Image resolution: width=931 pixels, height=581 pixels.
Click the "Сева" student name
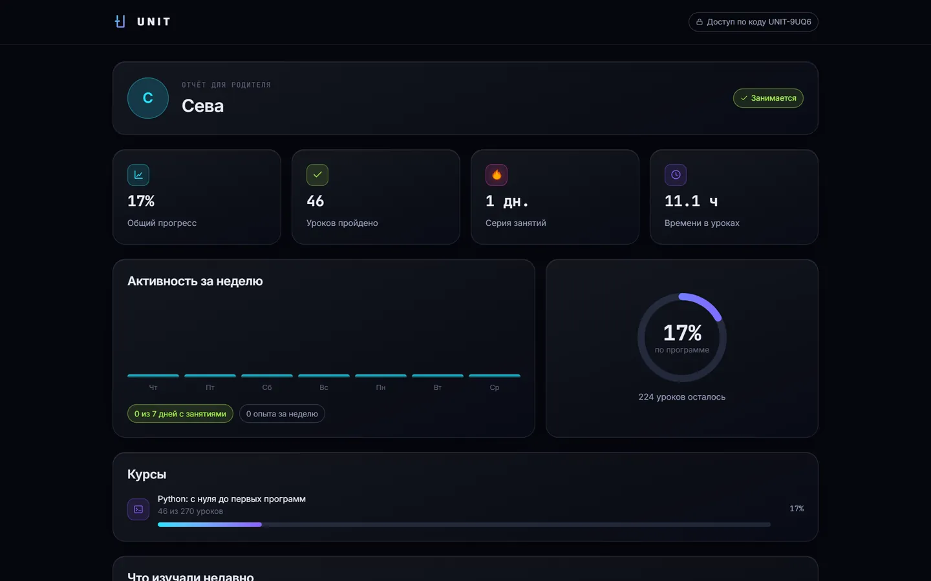[202, 106]
